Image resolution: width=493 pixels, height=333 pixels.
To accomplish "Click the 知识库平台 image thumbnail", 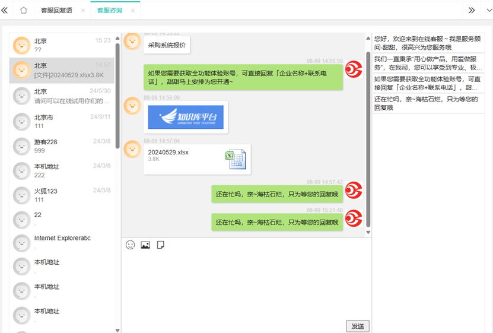I will click(186, 117).
